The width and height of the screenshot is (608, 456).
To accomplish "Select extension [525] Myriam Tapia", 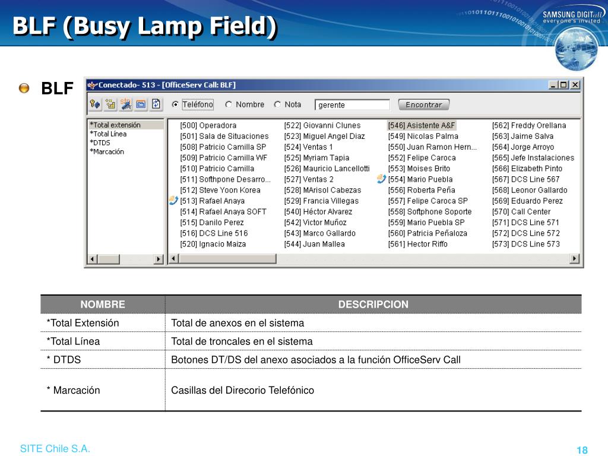I will [x=317, y=158].
